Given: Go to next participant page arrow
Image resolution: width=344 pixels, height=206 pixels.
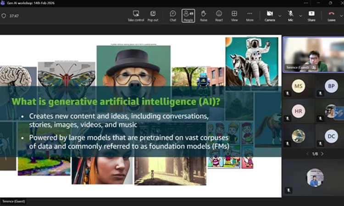Looking at the screenshot, I should coord(322,154).
